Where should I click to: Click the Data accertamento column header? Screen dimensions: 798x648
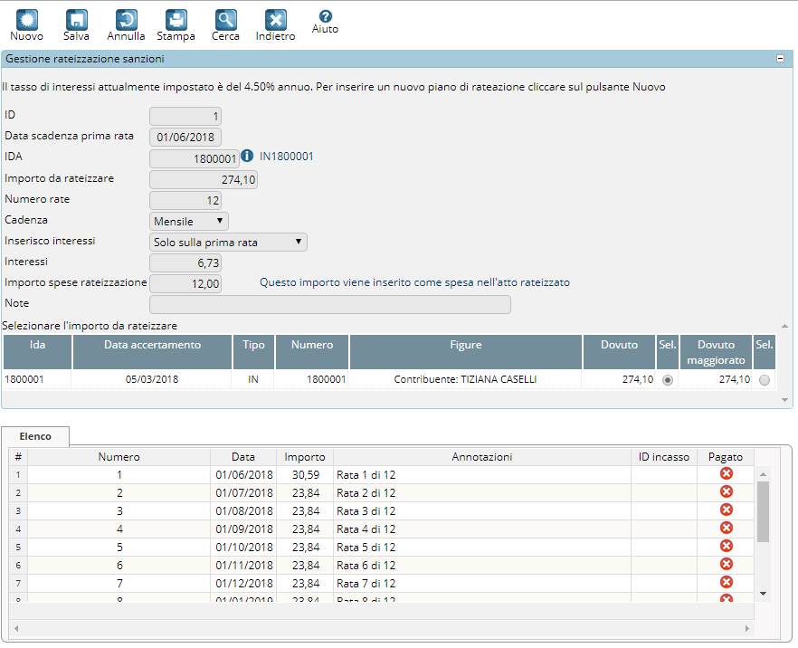click(x=152, y=345)
